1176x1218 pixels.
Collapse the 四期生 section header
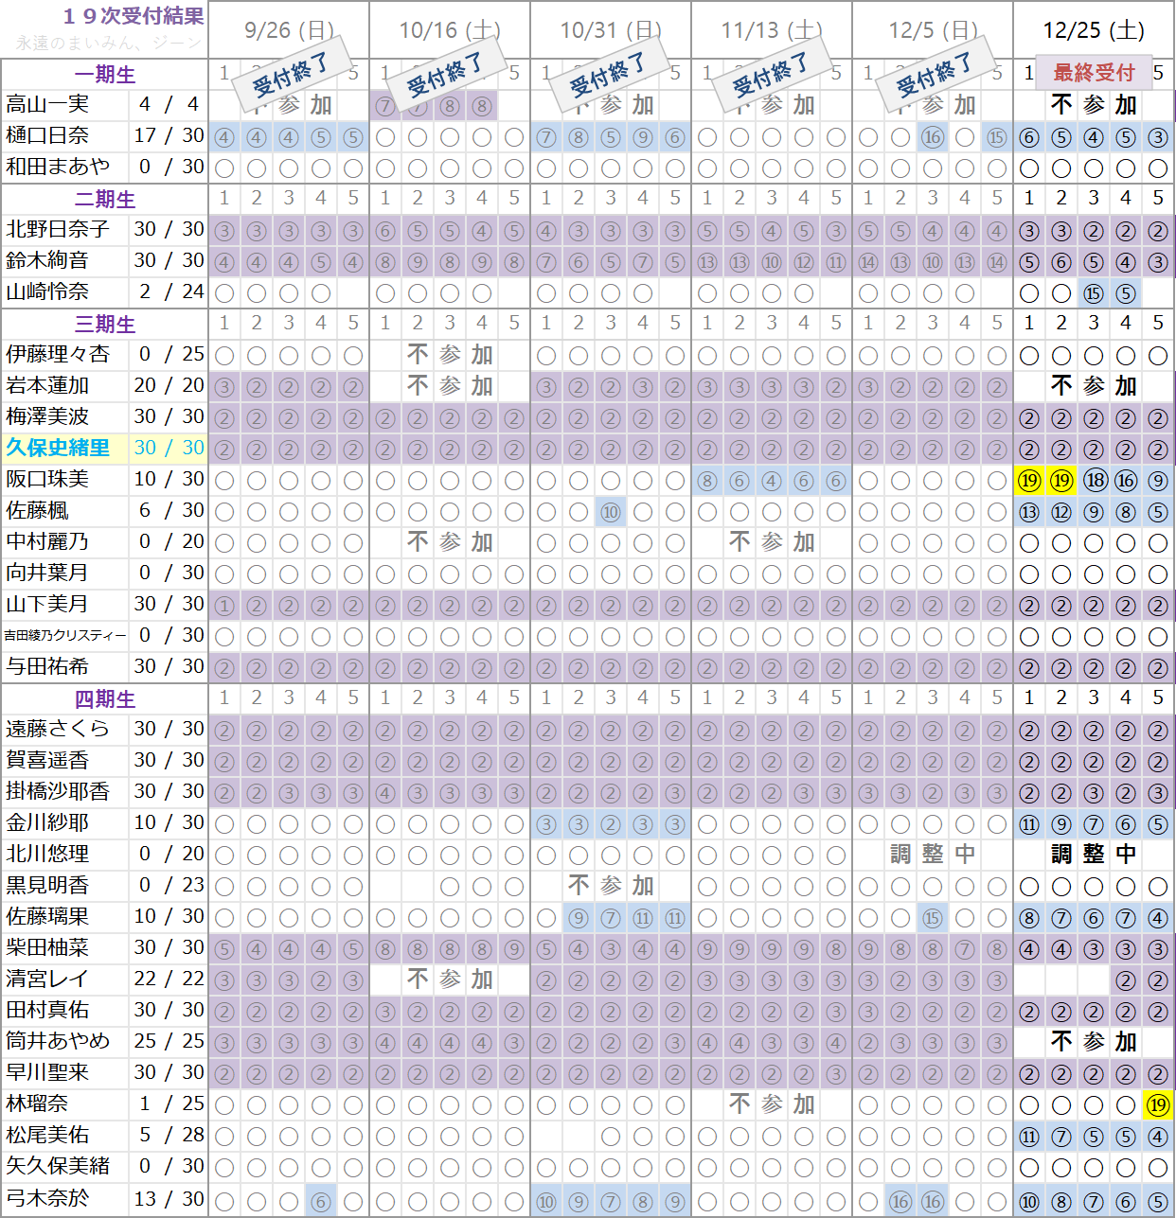click(x=105, y=699)
